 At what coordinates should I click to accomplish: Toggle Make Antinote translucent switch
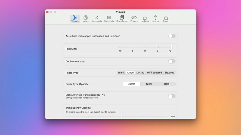171,96
